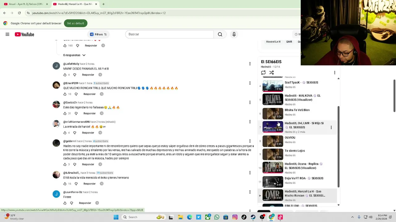Viewport: 396px width, 222px height.
Task: Show hidden system tray icons
Action: coord(352,217)
